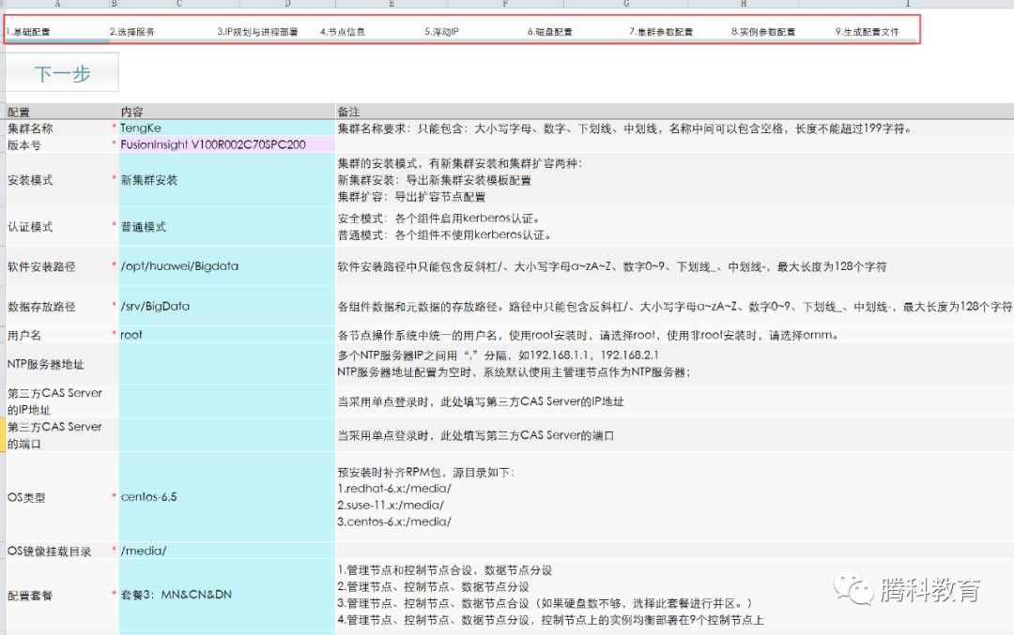Switch to the 2.选择服务 step tab

(x=132, y=32)
